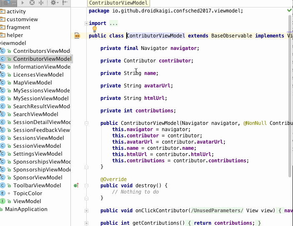Click the Scroll from Source crosshair icon
The image size is (293, 226).
coord(32,2)
